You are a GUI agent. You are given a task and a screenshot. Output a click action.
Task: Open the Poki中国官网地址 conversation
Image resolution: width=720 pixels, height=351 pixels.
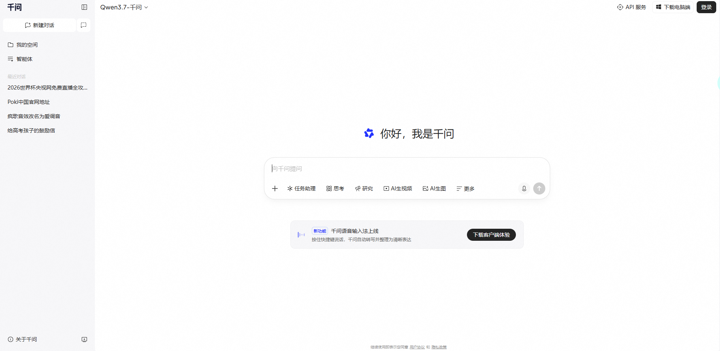(47, 102)
